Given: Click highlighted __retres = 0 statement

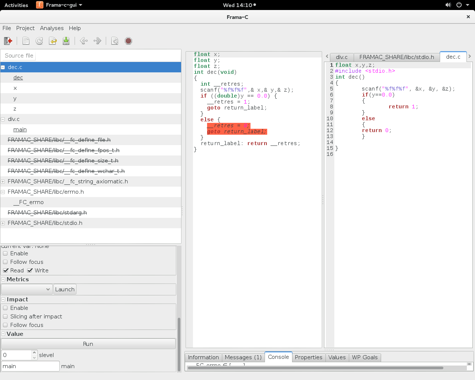Looking at the screenshot, I should pyautogui.click(x=229, y=126).
